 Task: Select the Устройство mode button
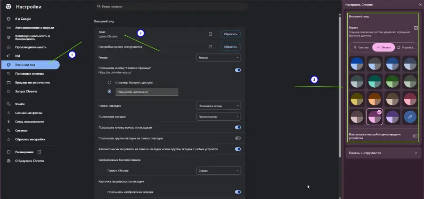[406, 47]
